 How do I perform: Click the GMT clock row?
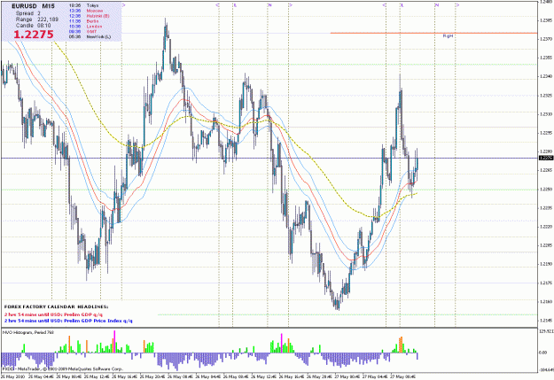(82, 31)
